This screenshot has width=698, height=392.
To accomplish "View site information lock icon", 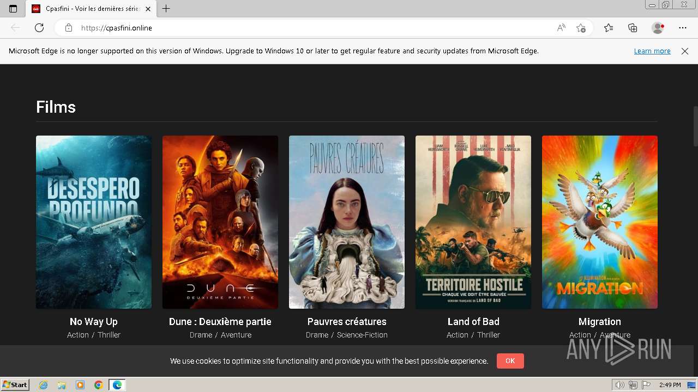I will tap(68, 28).
